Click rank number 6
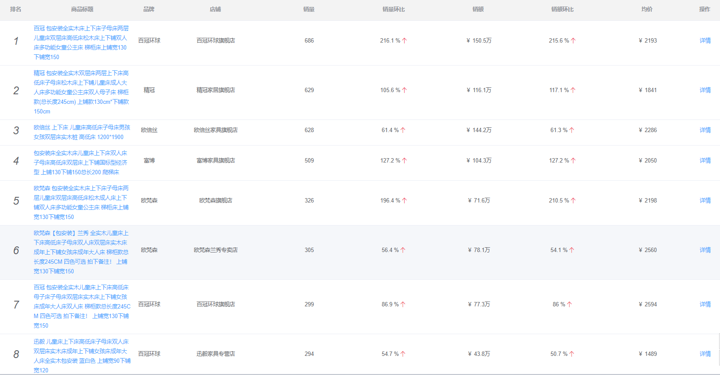Viewport: 720px width, 375px height. pyautogui.click(x=16, y=250)
